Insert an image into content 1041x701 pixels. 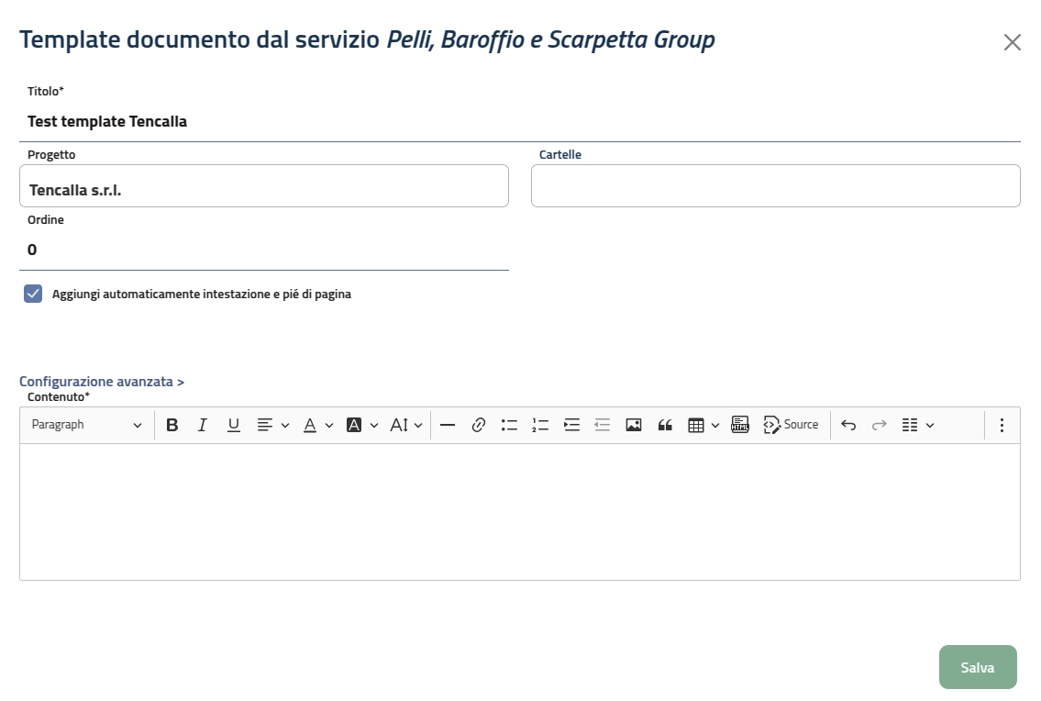coord(633,425)
